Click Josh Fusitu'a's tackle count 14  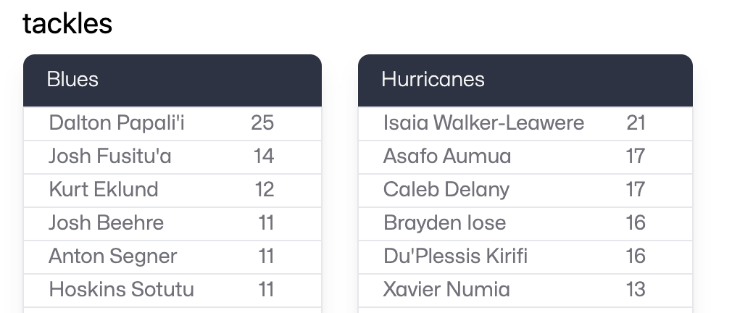[264, 156]
